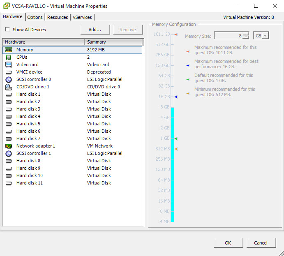284x256 pixels.
Task: Click the Network adapter 1 icon
Action: [9, 146]
